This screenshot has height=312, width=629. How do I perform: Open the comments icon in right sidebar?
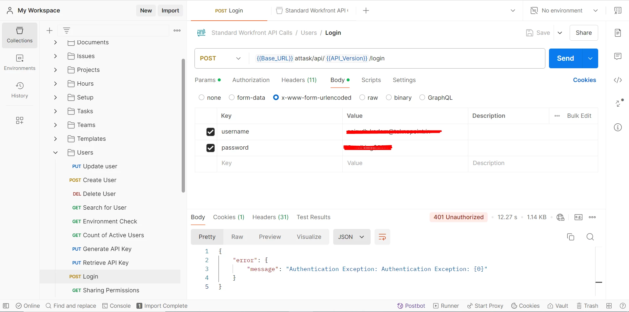click(x=618, y=56)
